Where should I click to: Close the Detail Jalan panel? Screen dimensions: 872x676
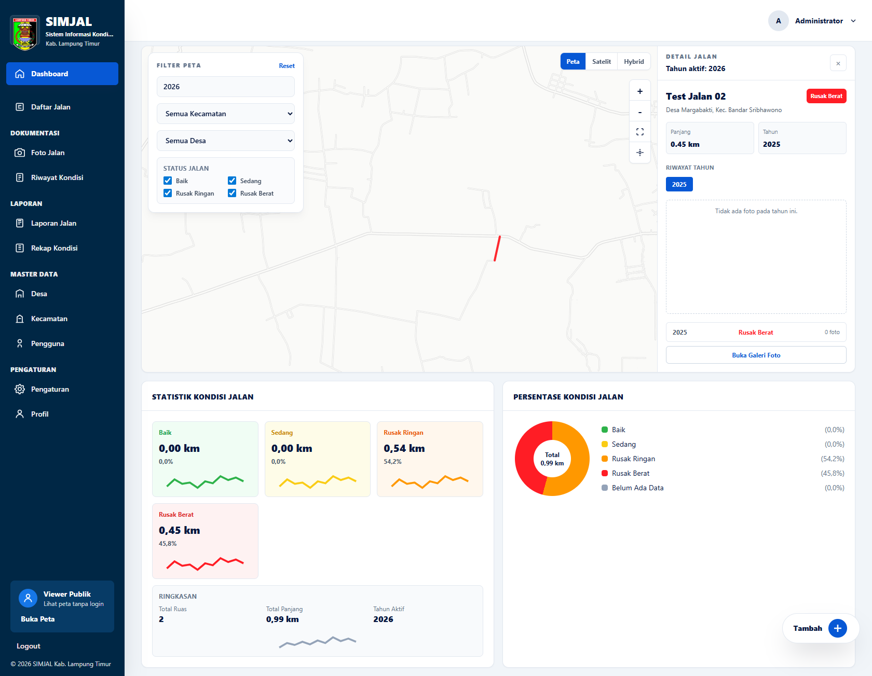tap(838, 63)
